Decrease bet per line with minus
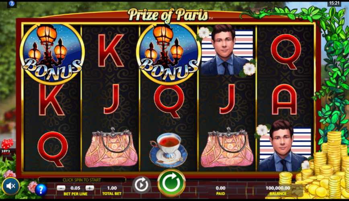This screenshot has width=349, height=201. [61, 188]
